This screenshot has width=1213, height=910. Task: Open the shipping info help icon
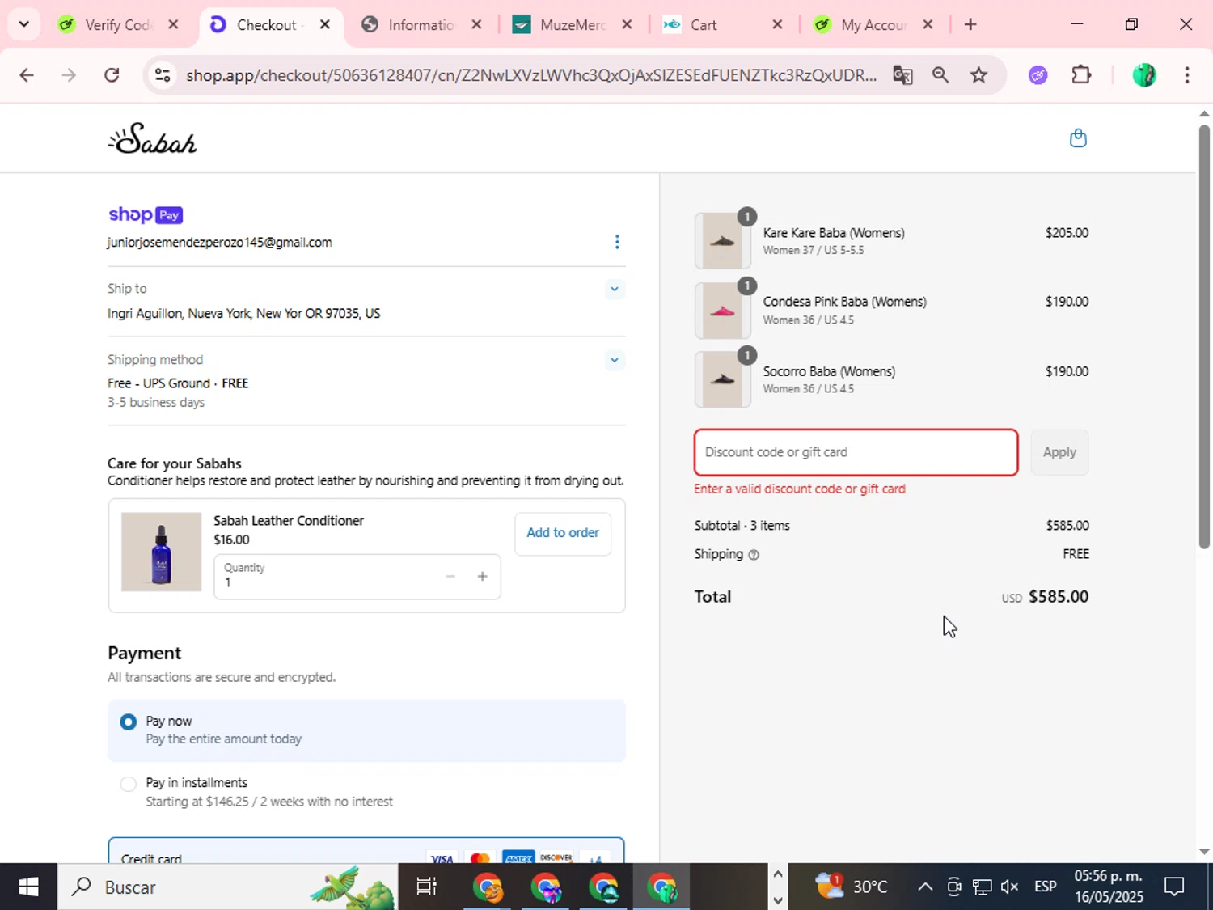[754, 555]
